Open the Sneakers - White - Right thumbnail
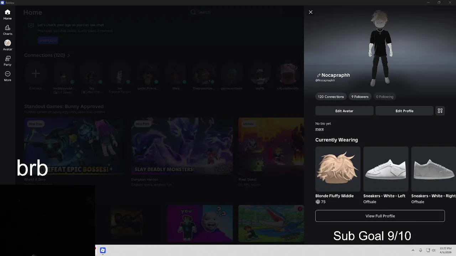 pyautogui.click(x=434, y=169)
